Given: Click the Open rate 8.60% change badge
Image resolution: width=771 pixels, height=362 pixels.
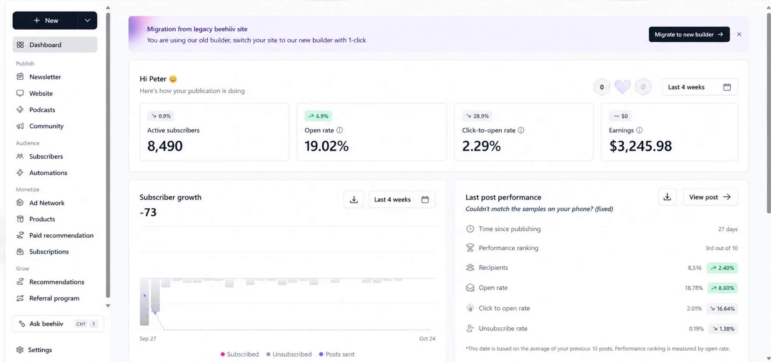Looking at the screenshot, I should pyautogui.click(x=722, y=288).
